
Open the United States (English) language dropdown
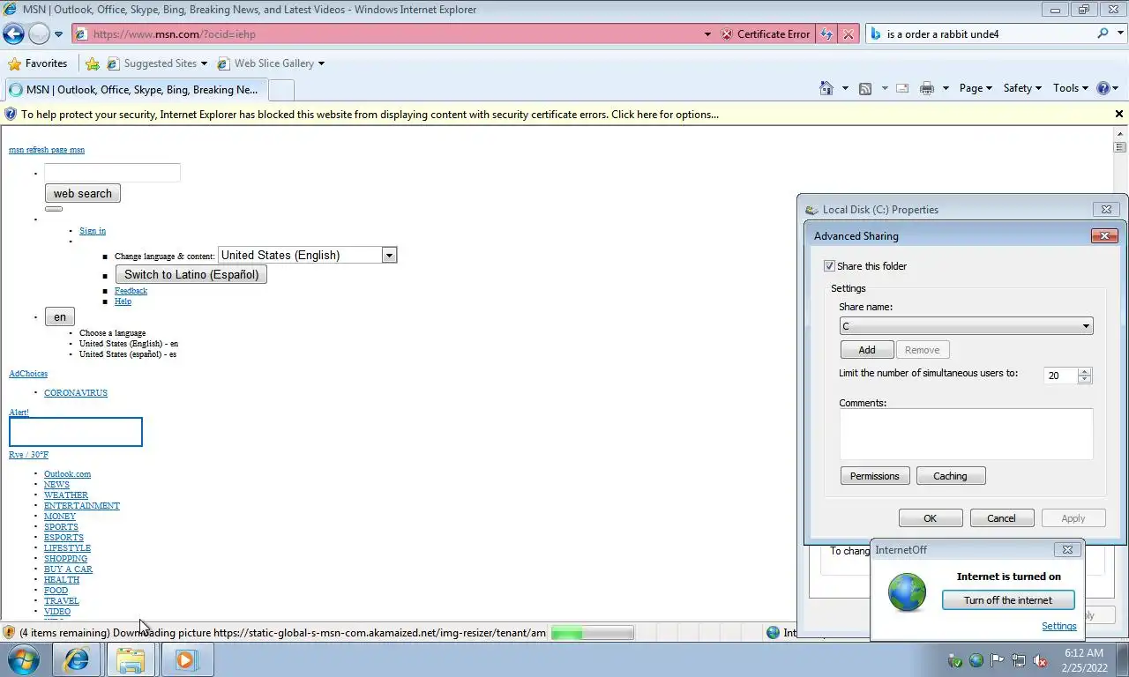coord(308,255)
